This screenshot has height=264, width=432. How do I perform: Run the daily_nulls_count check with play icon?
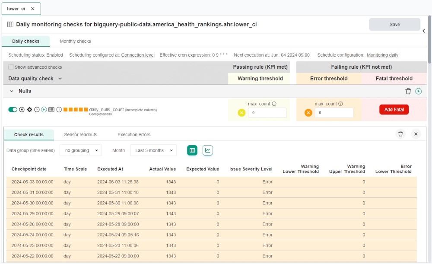[44, 110]
